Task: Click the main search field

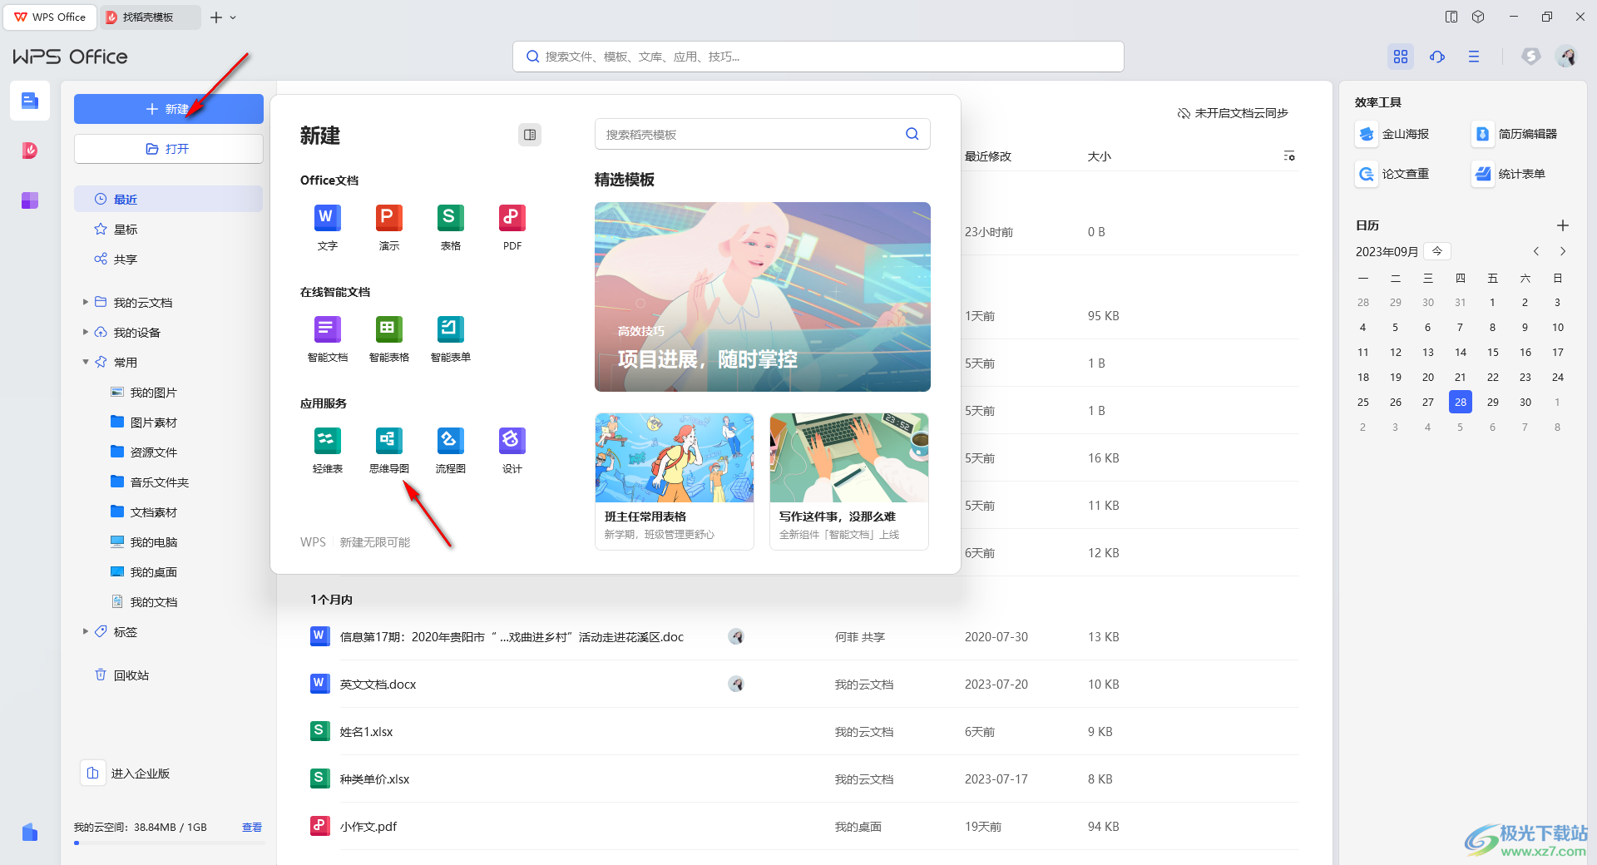Action: tap(818, 57)
